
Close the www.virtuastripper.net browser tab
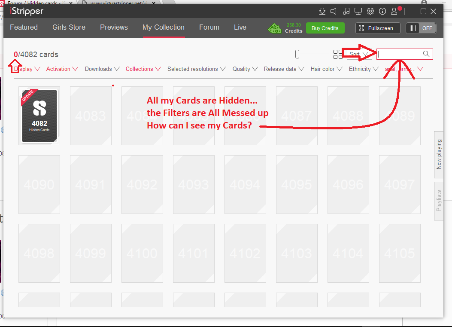tap(154, 3)
